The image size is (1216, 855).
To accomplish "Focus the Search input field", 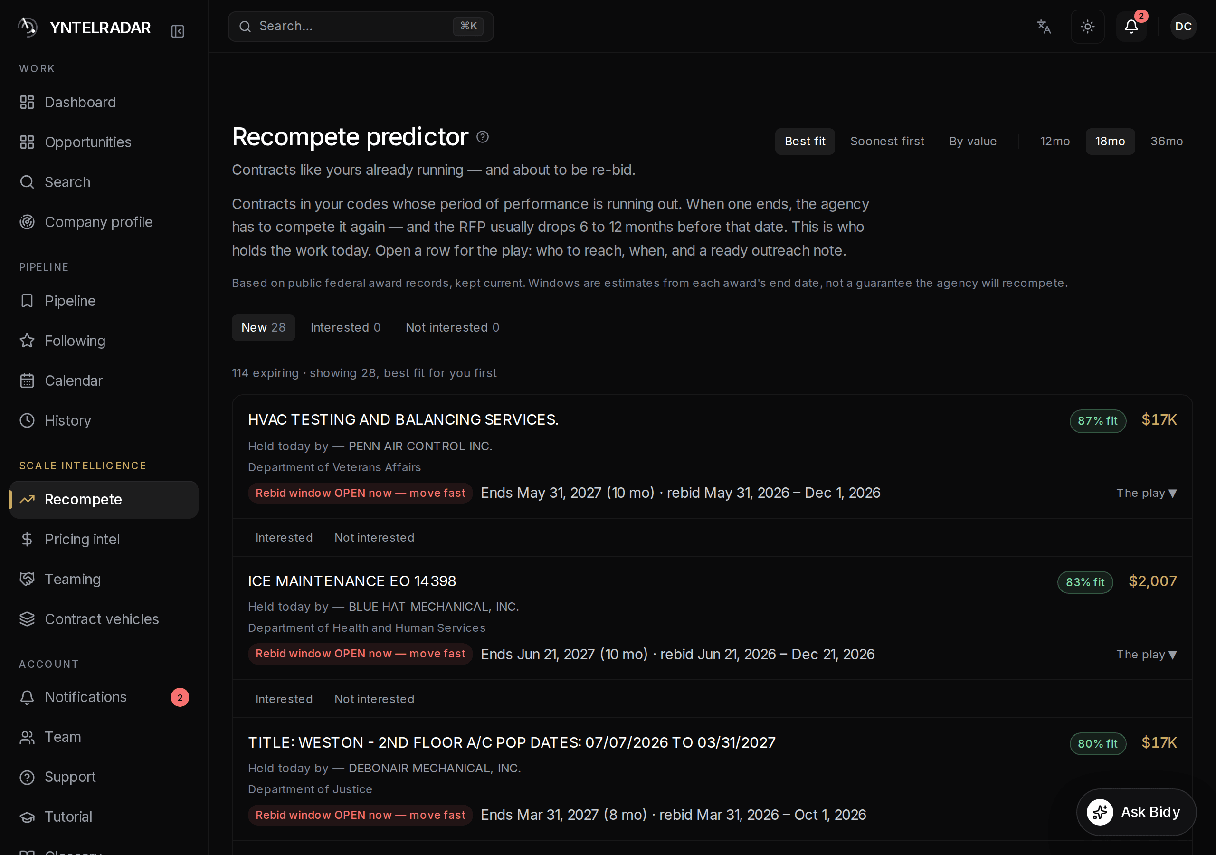I will (361, 27).
